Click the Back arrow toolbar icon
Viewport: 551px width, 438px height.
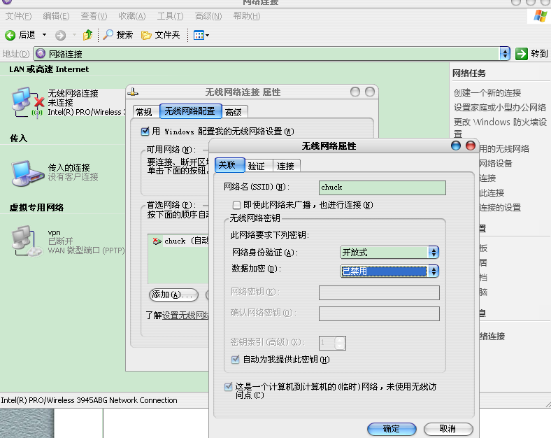[x=10, y=35]
